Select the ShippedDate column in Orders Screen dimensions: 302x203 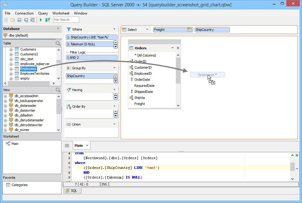[x=143, y=92]
